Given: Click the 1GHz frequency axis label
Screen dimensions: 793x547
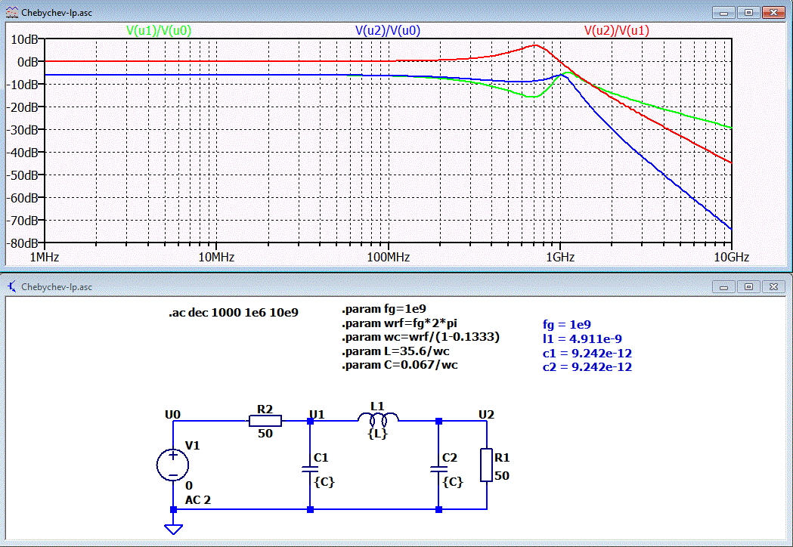Looking at the screenshot, I should (560, 258).
